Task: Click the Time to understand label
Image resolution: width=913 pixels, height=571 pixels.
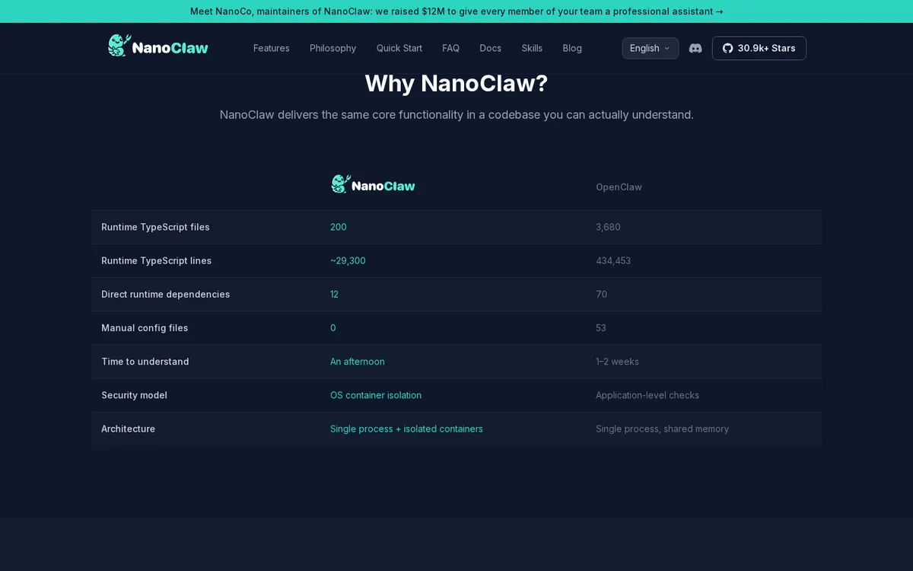Action: click(x=145, y=362)
